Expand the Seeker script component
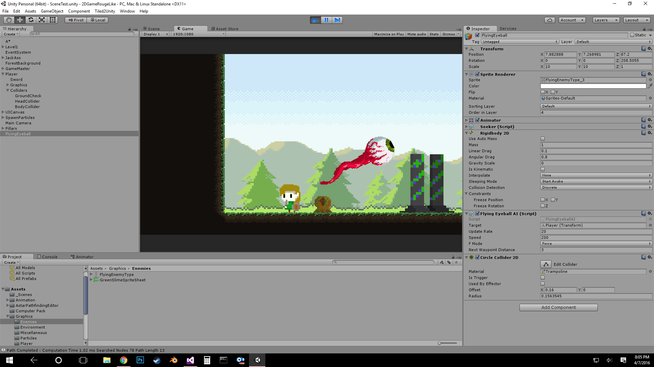 (x=467, y=127)
